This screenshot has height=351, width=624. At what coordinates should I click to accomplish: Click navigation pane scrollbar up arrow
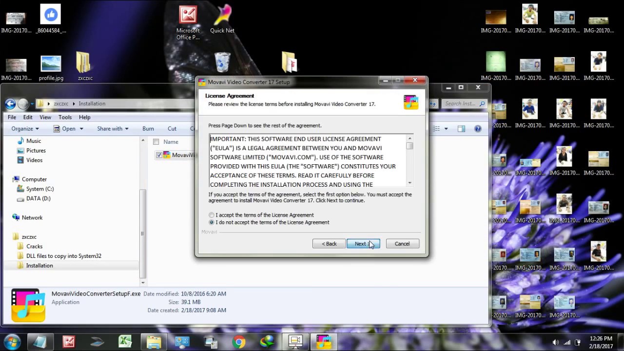(x=143, y=140)
